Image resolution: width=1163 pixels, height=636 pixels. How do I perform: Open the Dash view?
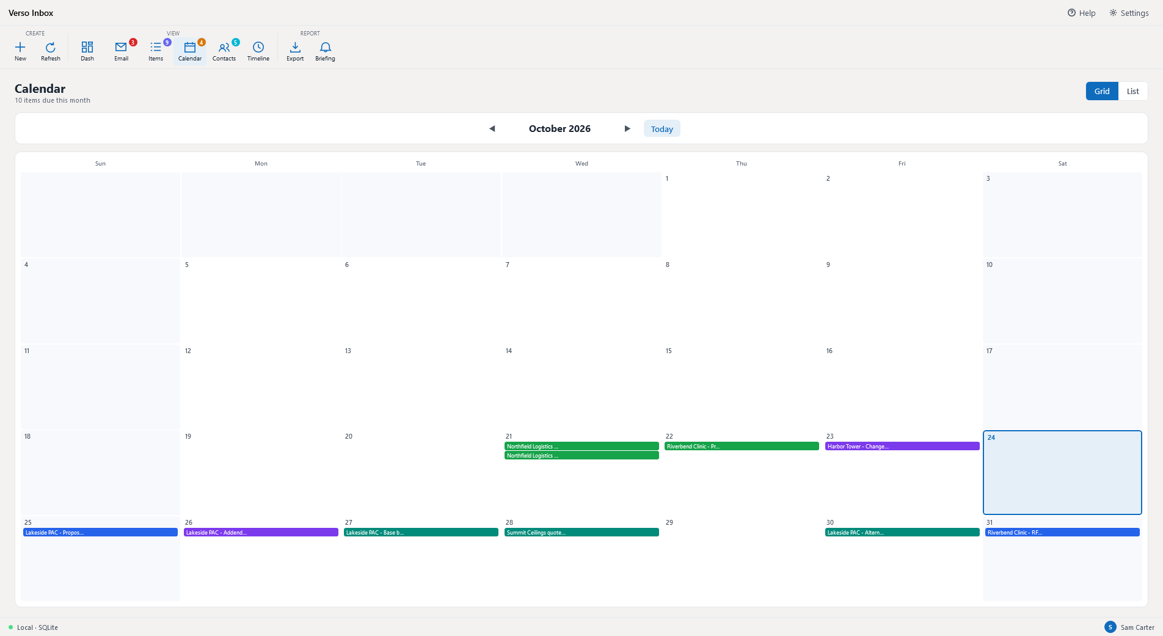pyautogui.click(x=87, y=51)
